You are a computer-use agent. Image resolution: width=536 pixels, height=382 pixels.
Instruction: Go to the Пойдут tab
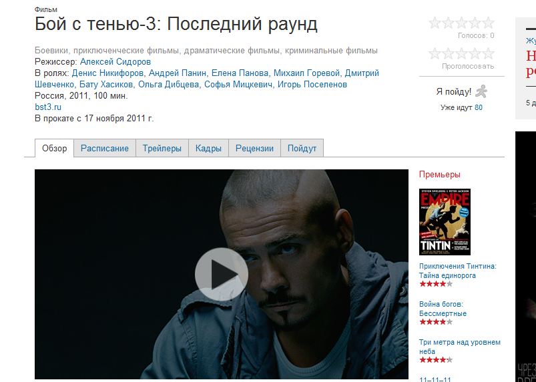point(302,149)
